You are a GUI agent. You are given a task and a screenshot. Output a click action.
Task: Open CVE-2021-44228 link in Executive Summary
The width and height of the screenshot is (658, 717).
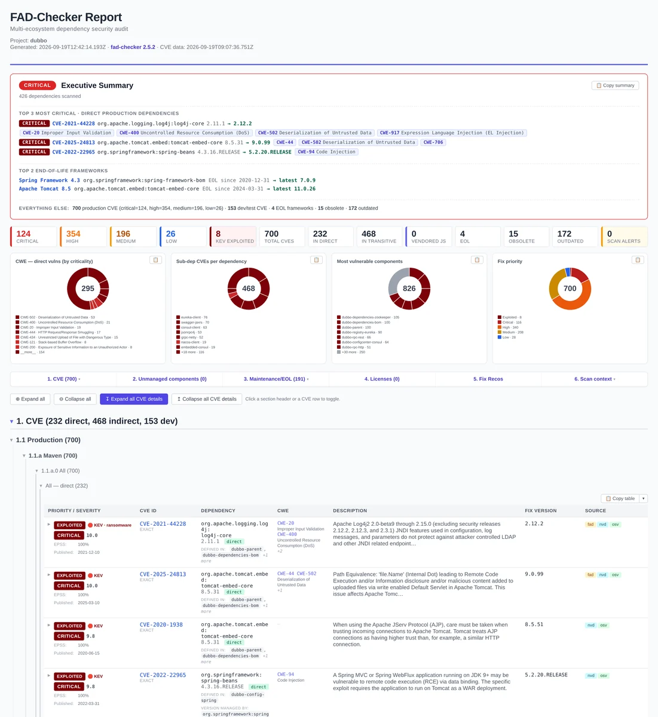pyautogui.click(x=74, y=123)
